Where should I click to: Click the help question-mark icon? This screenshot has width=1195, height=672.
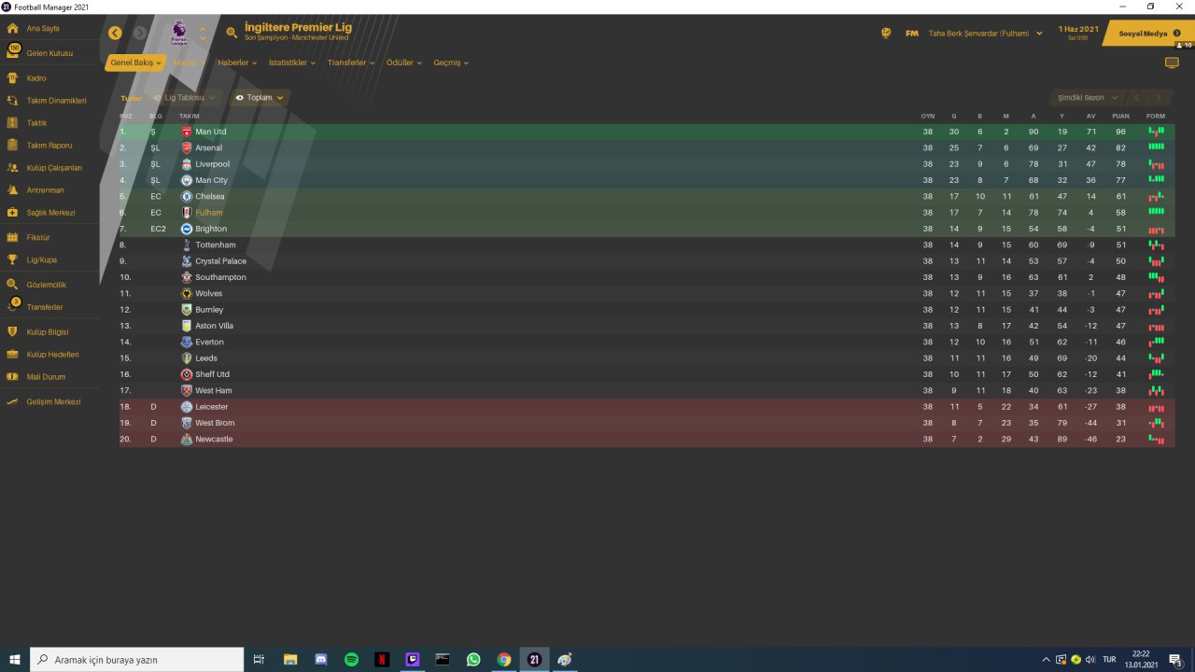[x=886, y=34]
